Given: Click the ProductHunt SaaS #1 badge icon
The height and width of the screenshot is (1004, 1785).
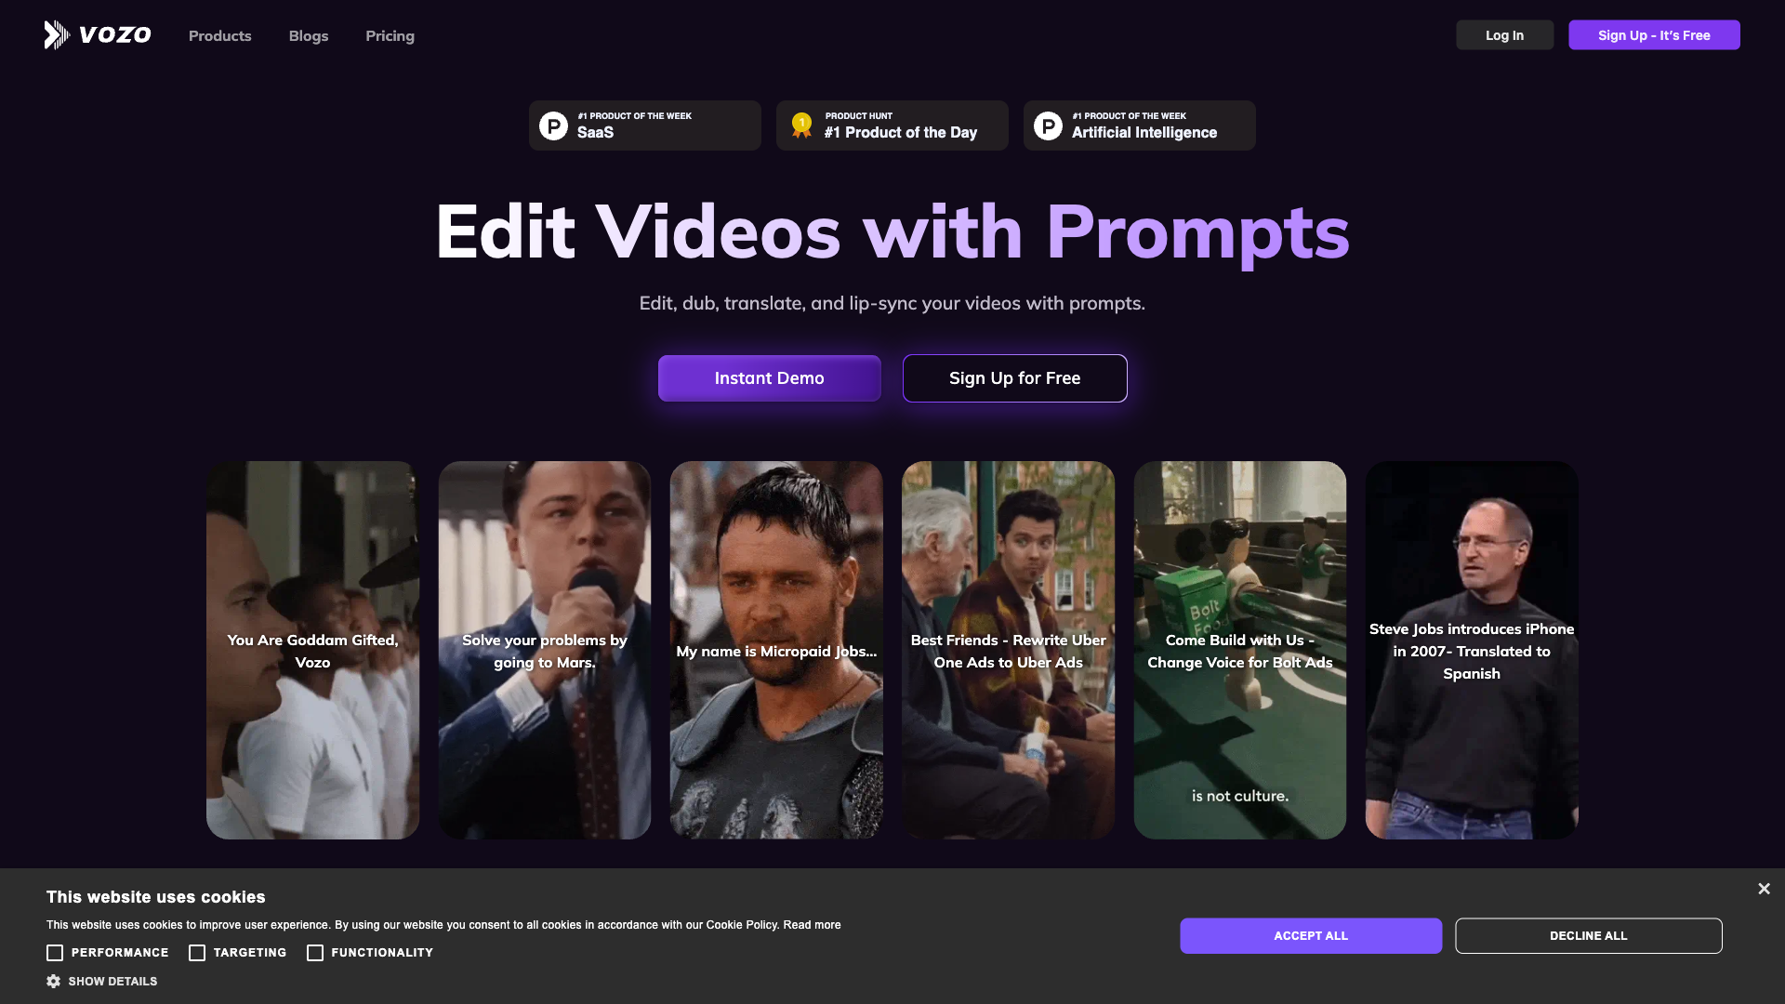Looking at the screenshot, I should coord(554,125).
